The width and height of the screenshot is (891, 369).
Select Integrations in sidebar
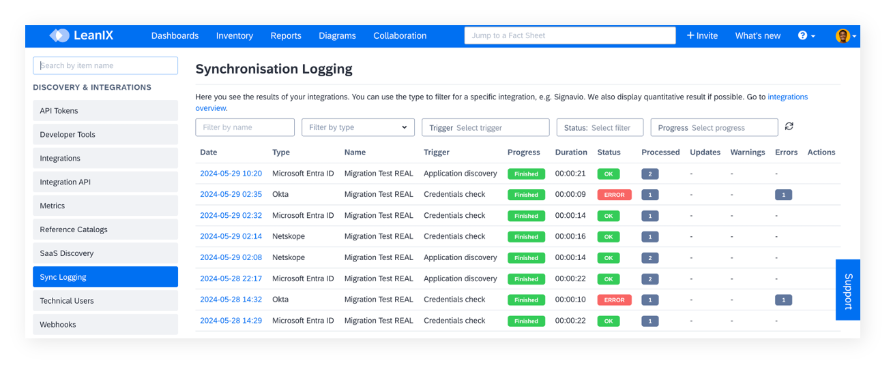pyautogui.click(x=105, y=159)
